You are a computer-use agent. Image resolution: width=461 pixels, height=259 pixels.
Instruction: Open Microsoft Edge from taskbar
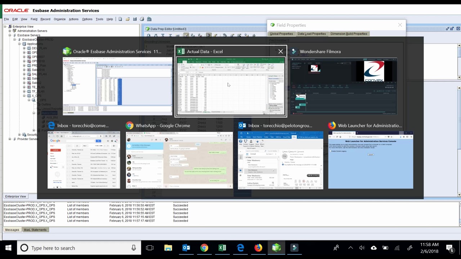click(x=240, y=248)
